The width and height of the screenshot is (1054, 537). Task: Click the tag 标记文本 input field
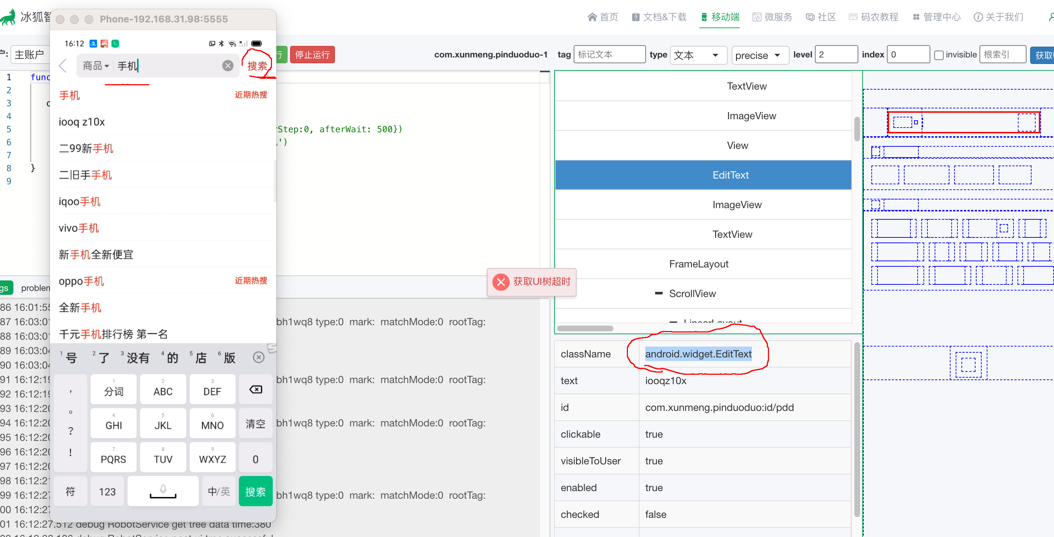[609, 54]
